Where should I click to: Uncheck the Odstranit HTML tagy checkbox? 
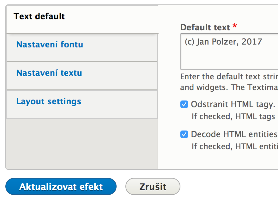[x=184, y=104]
